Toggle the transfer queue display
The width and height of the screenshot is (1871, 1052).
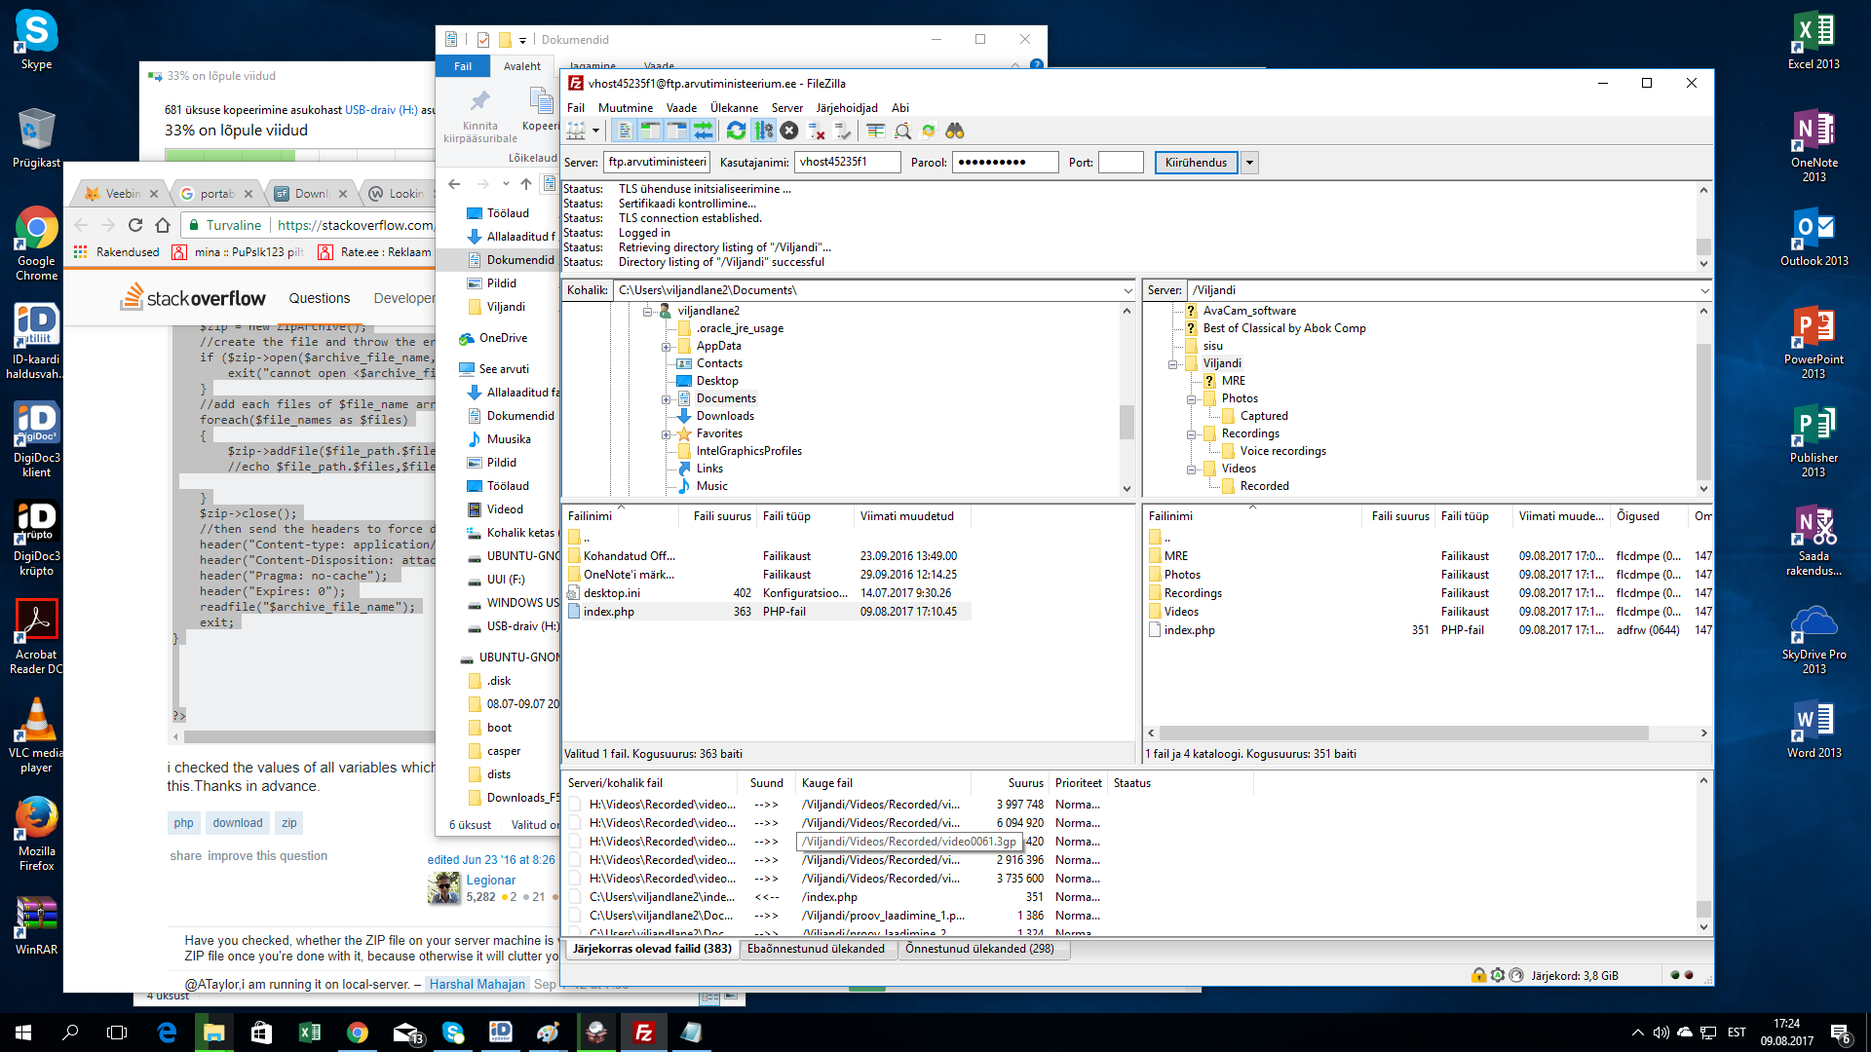(x=703, y=131)
